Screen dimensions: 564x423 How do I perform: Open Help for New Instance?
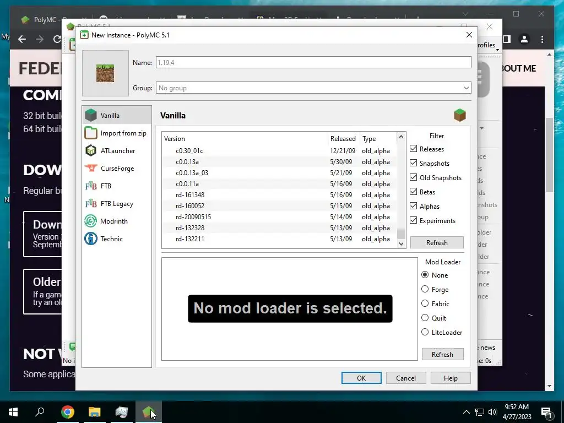click(x=451, y=378)
